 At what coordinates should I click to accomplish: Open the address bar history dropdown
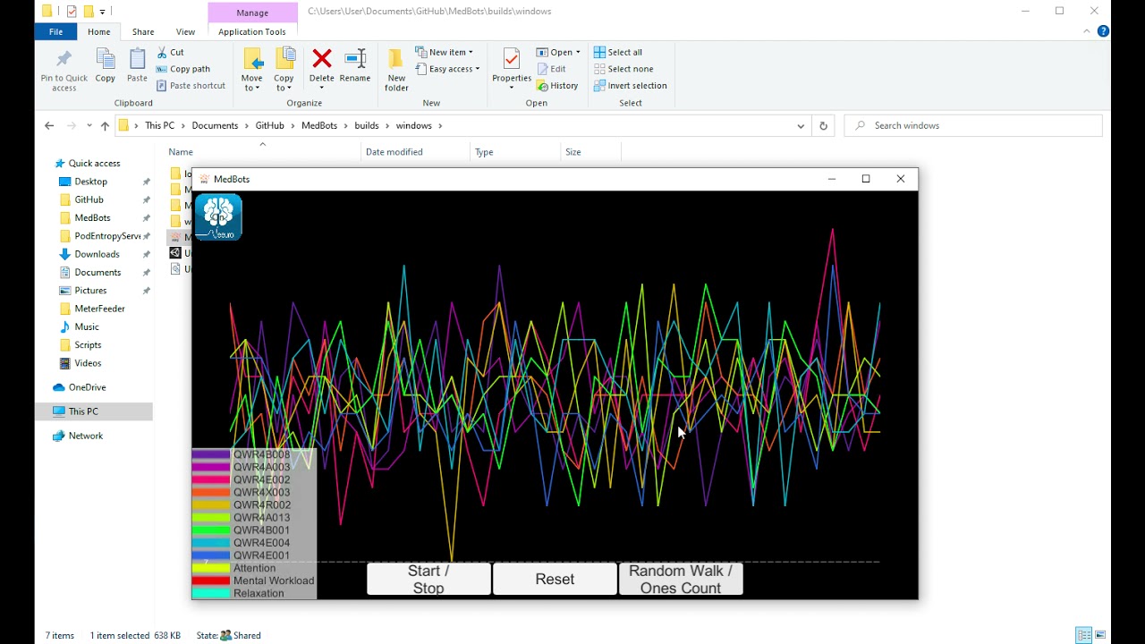pos(801,126)
